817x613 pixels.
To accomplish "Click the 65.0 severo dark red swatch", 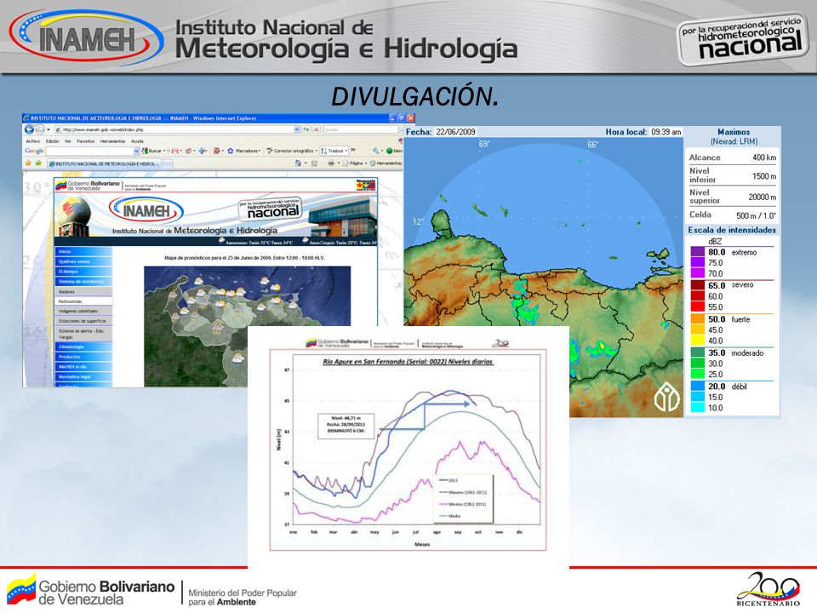I will 698,285.
